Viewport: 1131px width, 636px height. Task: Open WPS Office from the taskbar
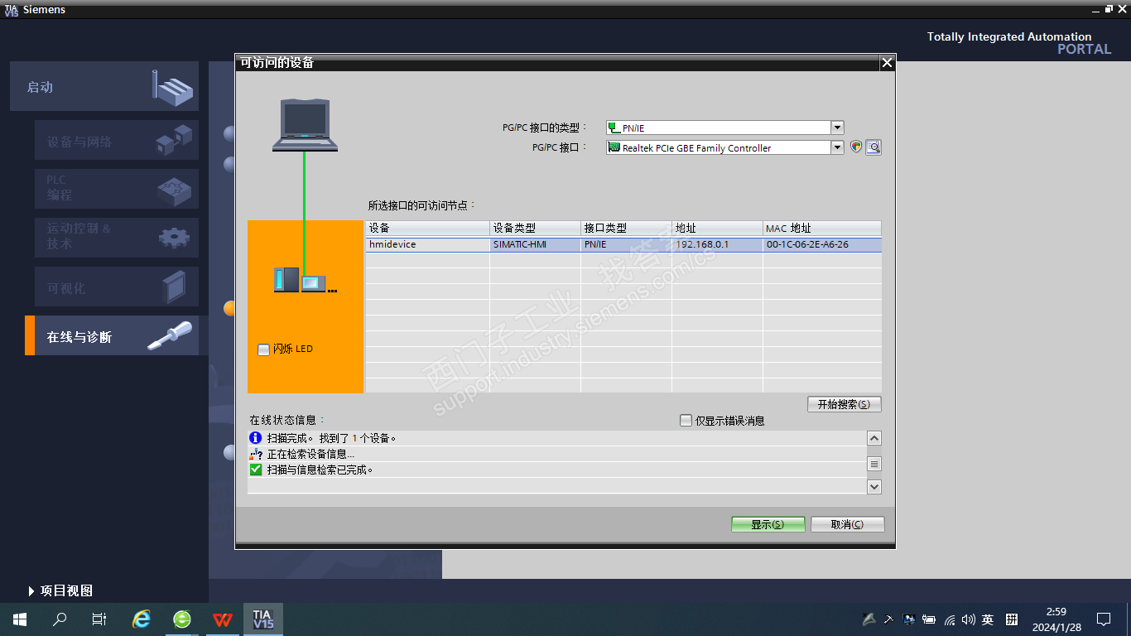tap(223, 619)
